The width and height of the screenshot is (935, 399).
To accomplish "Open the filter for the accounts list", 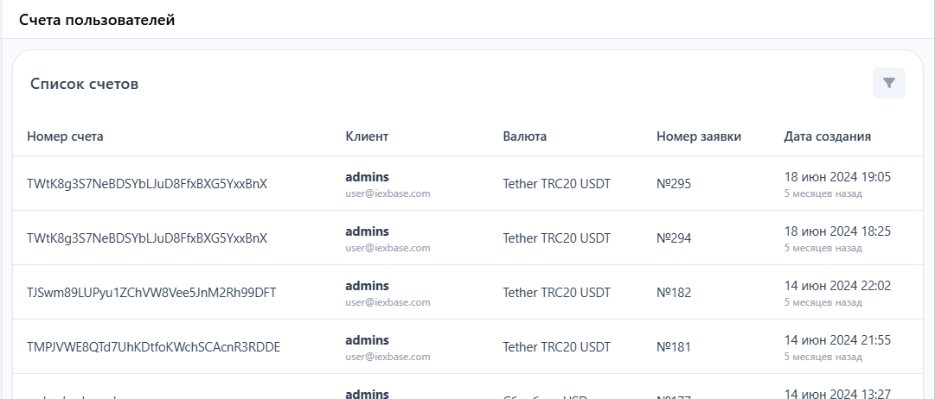I will coord(888,83).
